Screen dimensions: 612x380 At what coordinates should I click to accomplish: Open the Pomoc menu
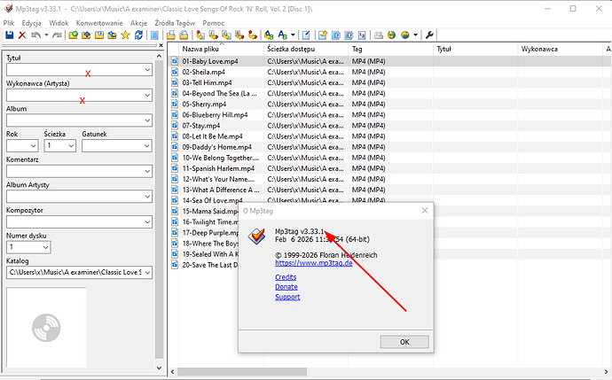pyautogui.click(x=214, y=23)
